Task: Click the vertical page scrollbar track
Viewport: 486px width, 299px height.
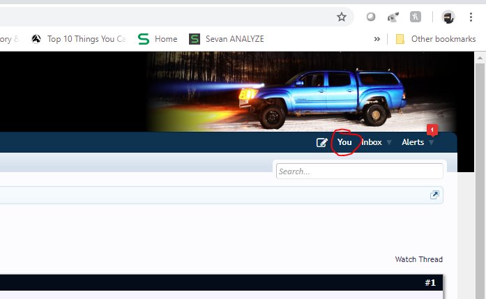Action: point(480,181)
